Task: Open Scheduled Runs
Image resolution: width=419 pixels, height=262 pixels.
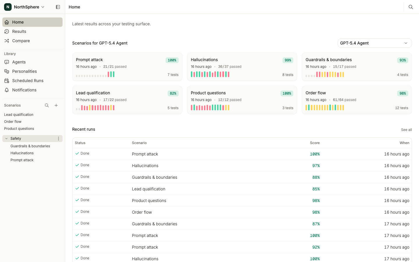Action: [x=32, y=81]
